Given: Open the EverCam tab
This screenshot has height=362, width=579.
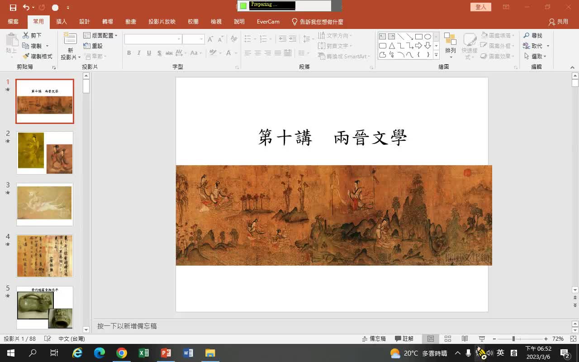Looking at the screenshot, I should [268, 21].
